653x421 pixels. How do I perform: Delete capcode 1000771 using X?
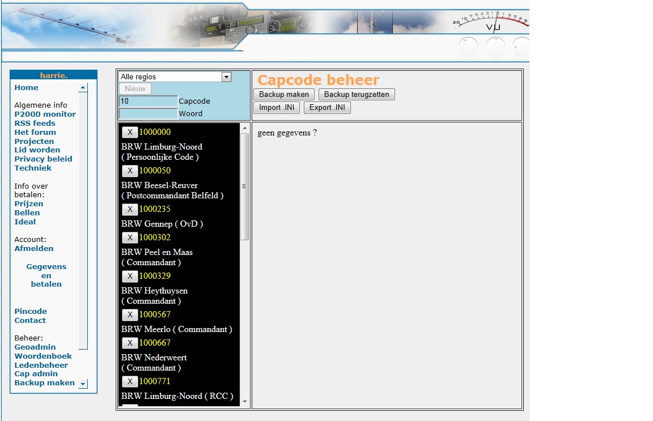[x=130, y=381]
